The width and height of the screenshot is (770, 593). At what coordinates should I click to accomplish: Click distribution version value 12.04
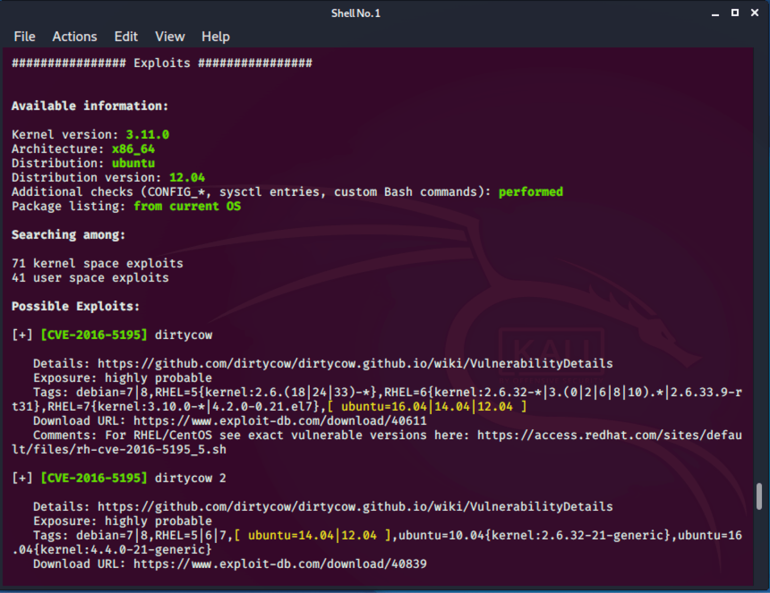187,178
